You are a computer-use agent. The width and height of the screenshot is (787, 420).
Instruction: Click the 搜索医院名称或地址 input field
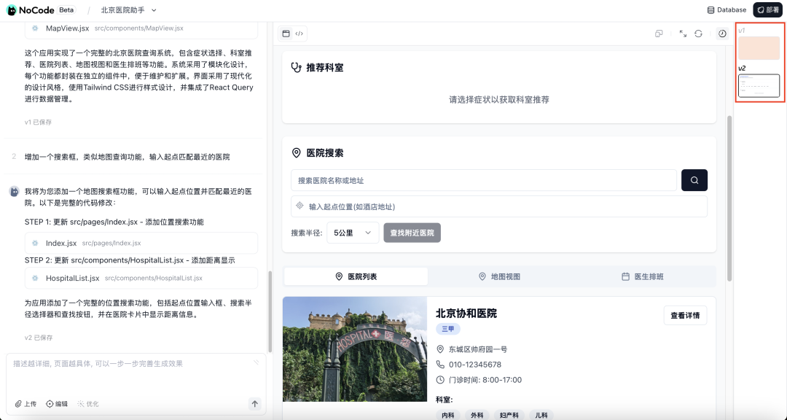[x=484, y=180]
